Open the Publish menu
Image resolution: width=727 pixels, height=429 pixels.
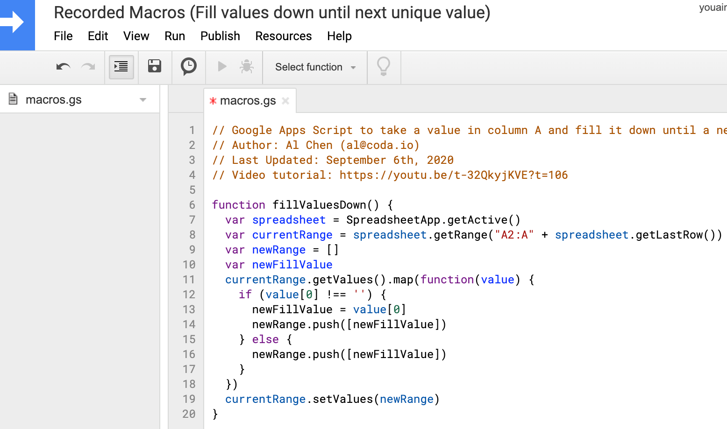click(220, 36)
